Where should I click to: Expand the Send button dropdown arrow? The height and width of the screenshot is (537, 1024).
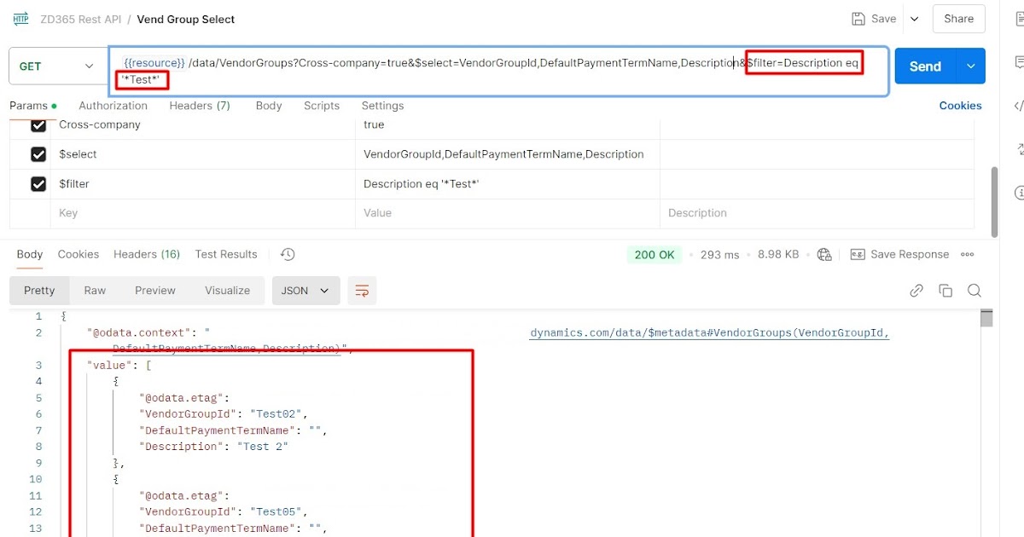click(970, 66)
